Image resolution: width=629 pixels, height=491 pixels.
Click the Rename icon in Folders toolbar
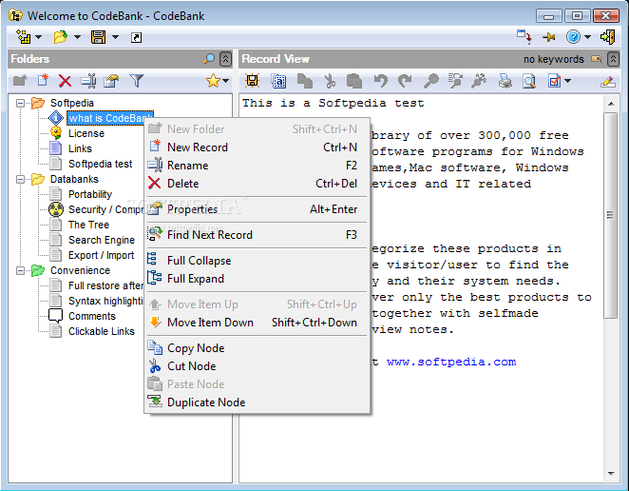[x=88, y=81]
